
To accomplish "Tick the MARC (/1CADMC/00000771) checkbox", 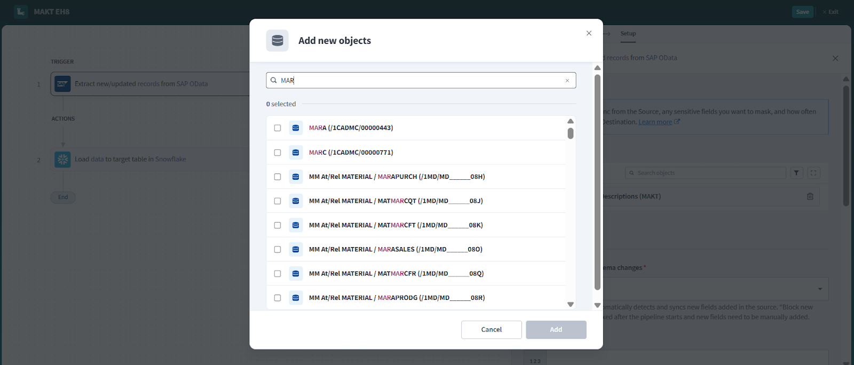I will [x=278, y=153].
